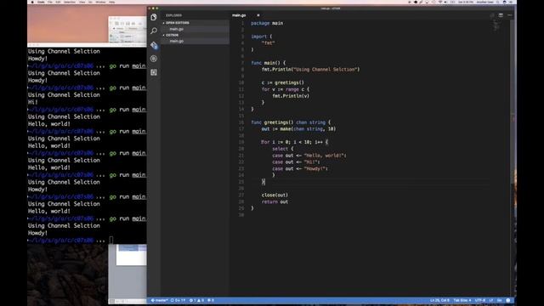Click the line and column indicator
Image resolution: width=544 pixels, height=306 pixels.
[x=439, y=300]
